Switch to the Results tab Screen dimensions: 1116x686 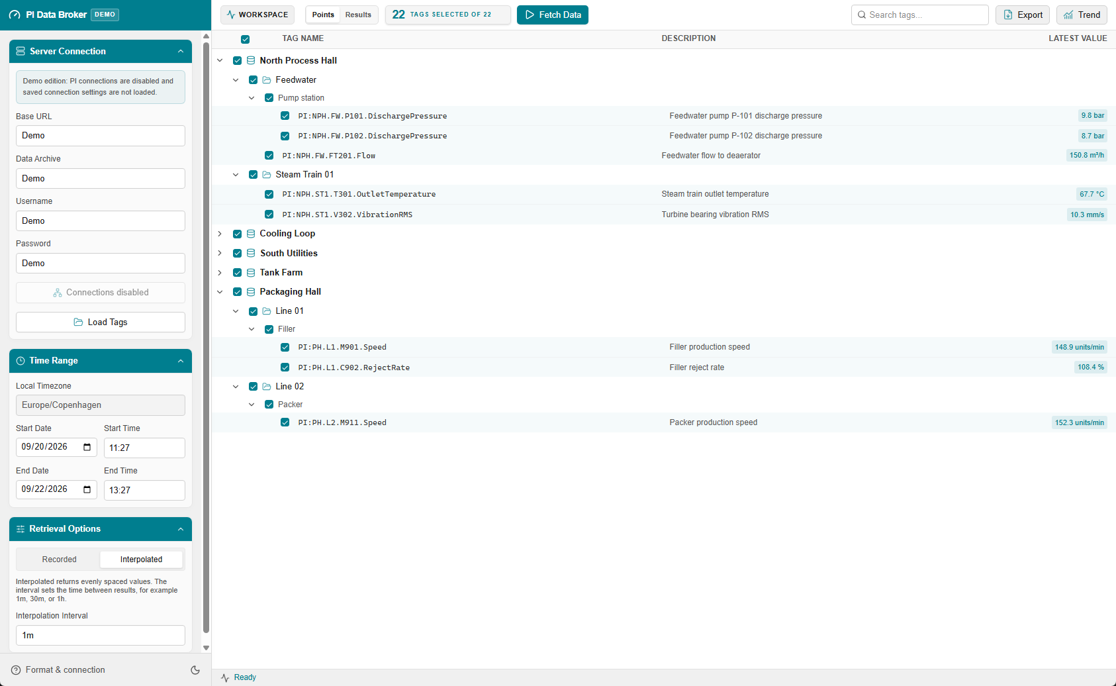(x=358, y=15)
